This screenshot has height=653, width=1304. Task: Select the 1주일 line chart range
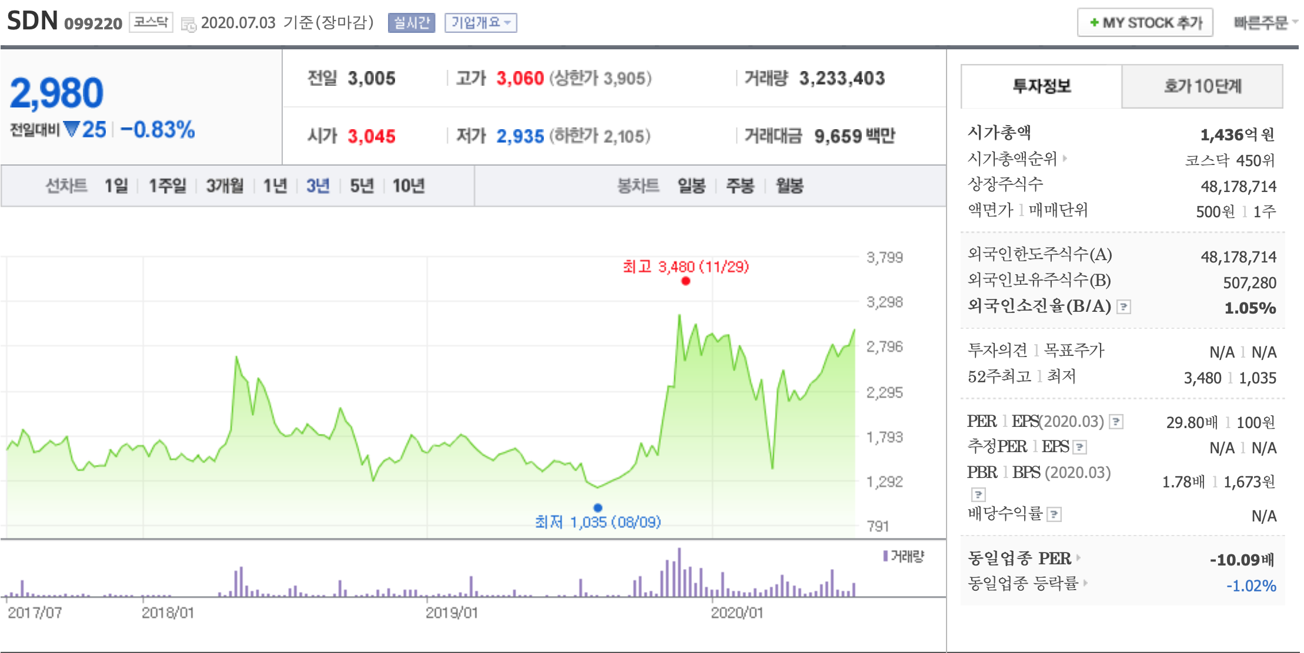(167, 186)
